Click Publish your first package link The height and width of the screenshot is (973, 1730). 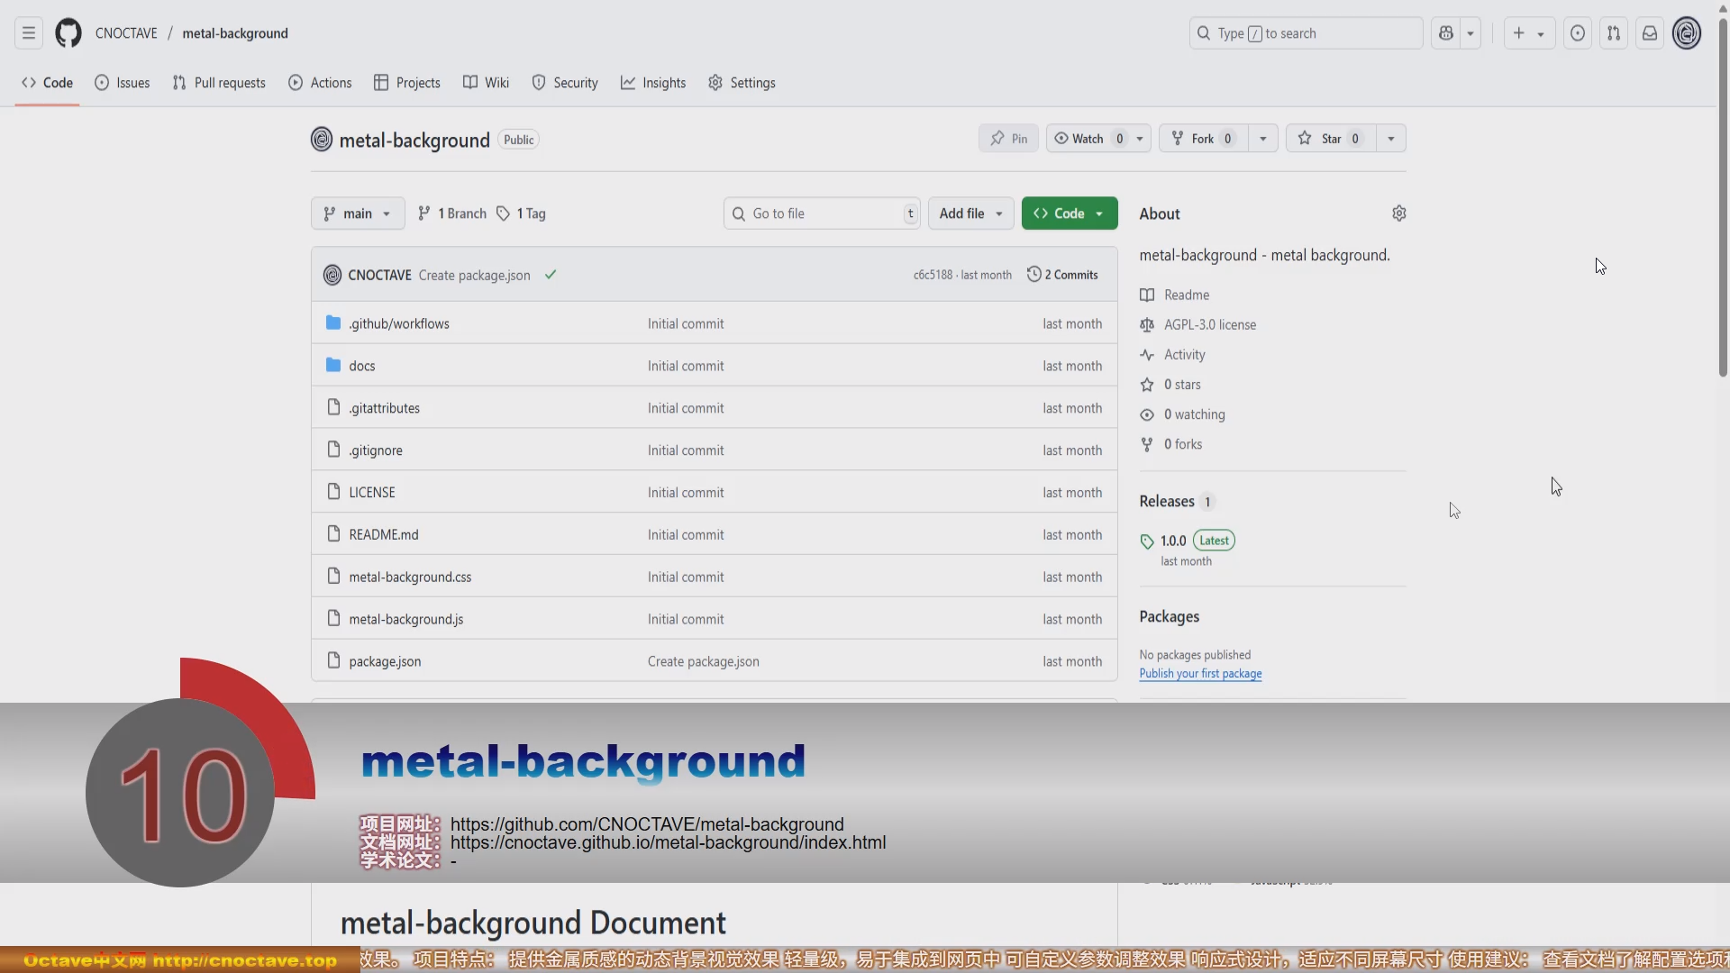(1200, 674)
